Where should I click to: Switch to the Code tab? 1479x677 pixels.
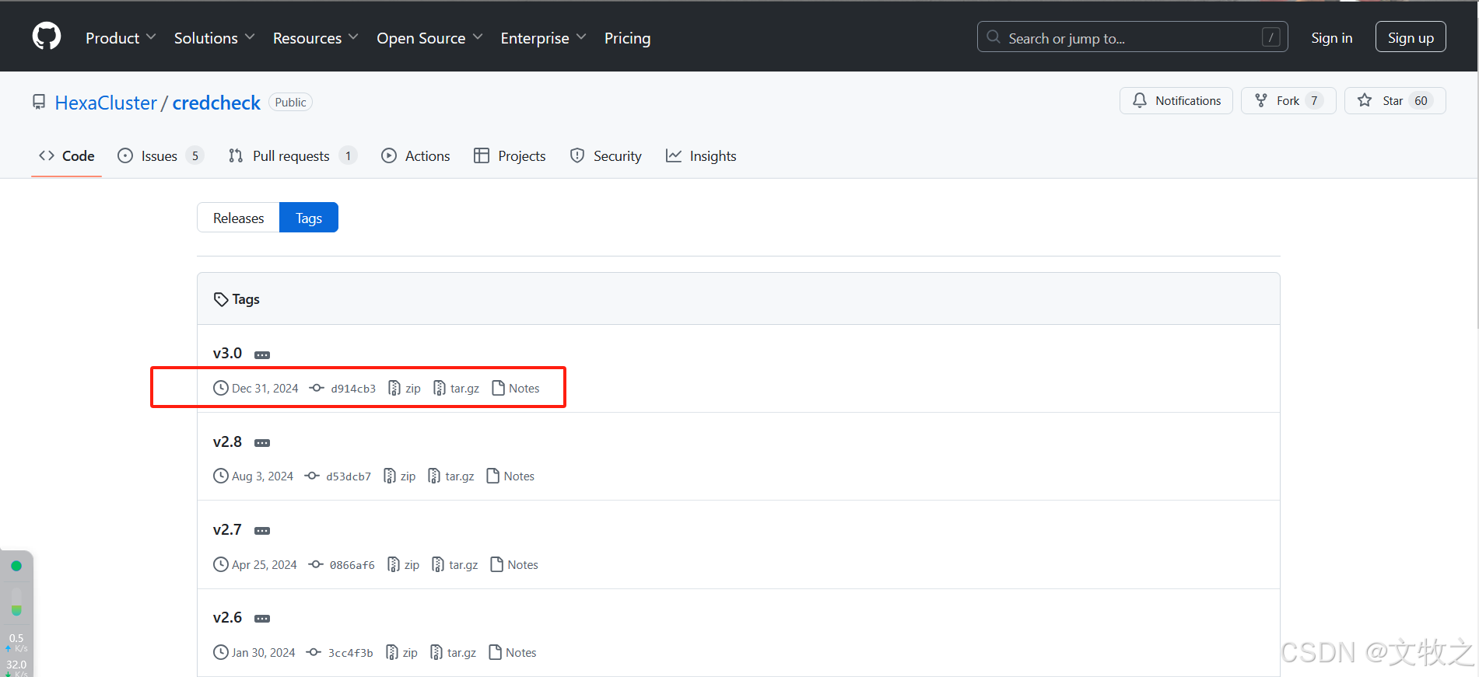pyautogui.click(x=67, y=156)
